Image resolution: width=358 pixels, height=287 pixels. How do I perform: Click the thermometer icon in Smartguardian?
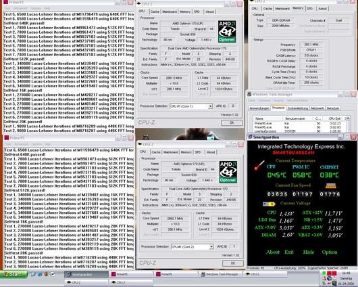click(x=259, y=165)
